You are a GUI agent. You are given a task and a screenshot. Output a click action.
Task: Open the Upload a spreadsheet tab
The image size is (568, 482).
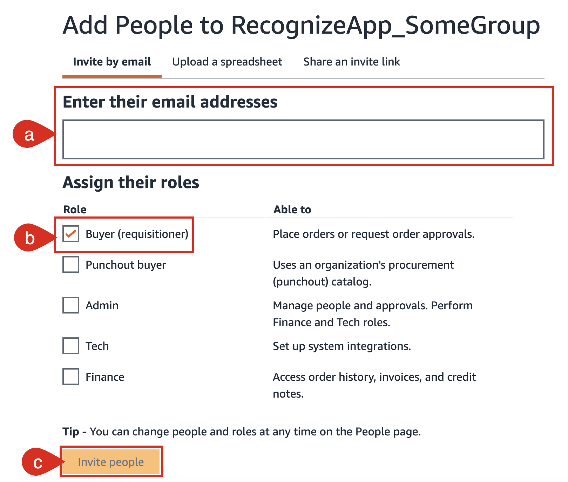coord(227,62)
